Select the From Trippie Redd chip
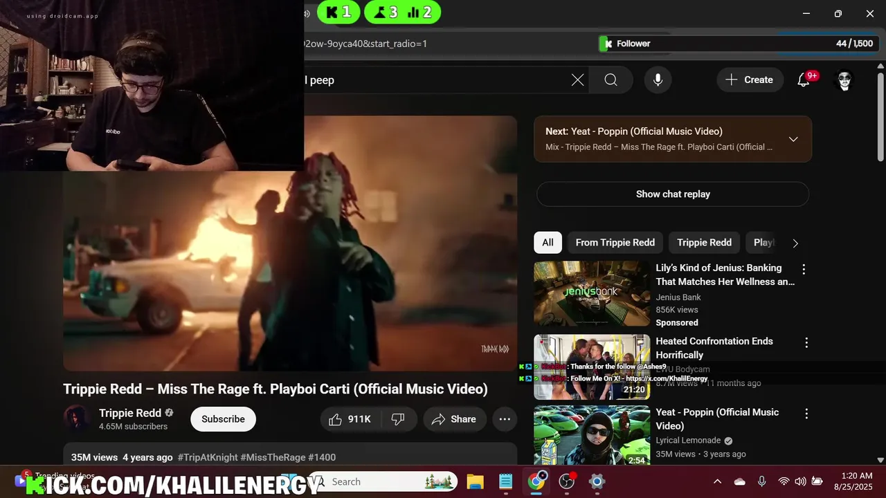The image size is (886, 498). pyautogui.click(x=615, y=243)
